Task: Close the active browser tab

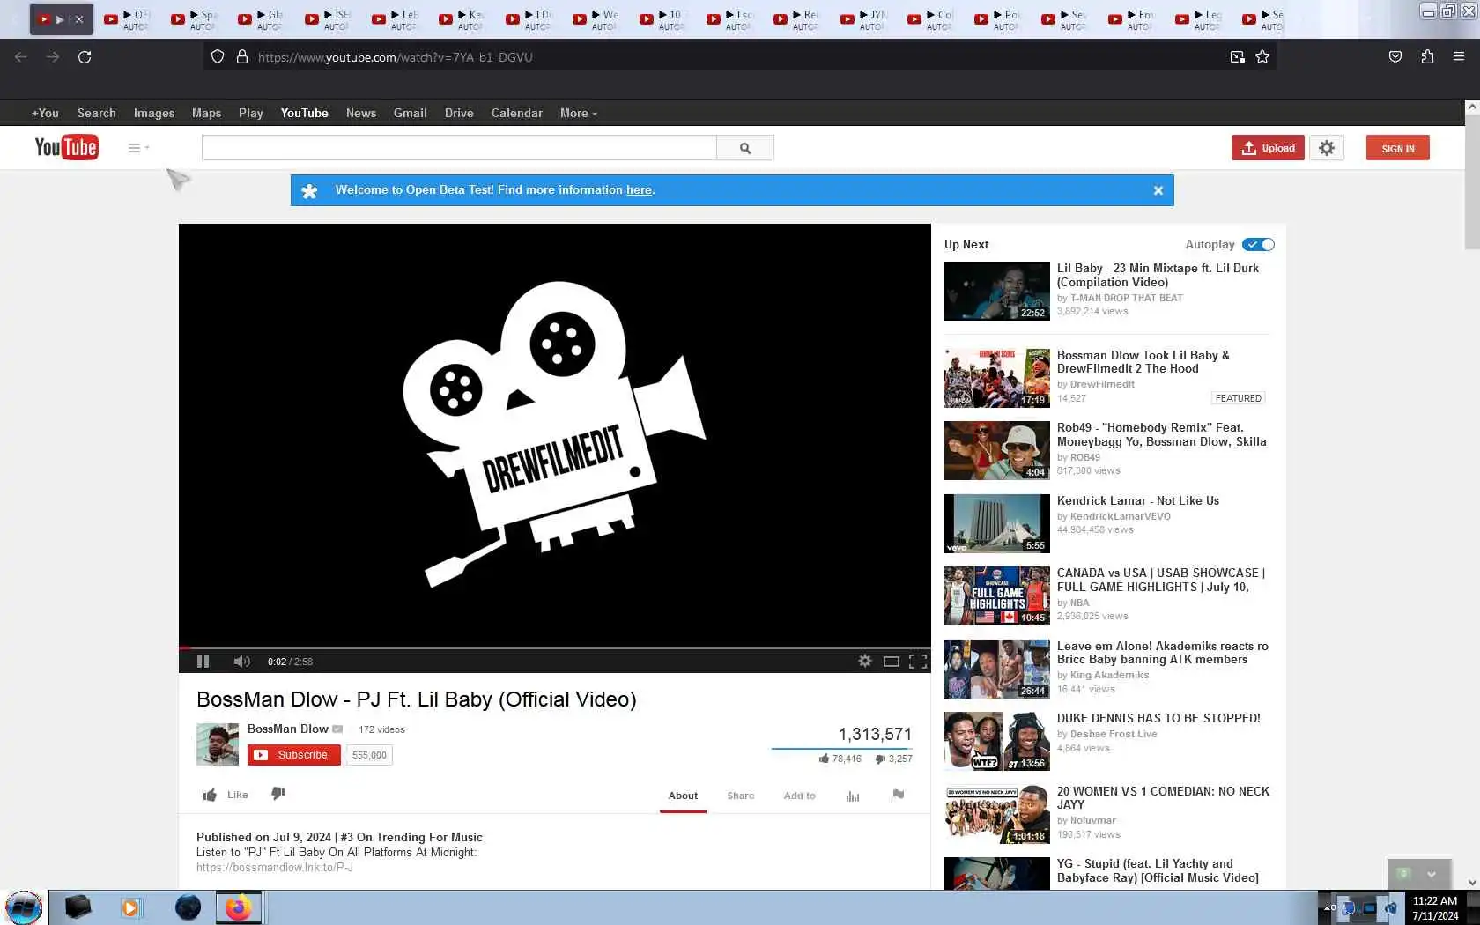Action: click(78, 18)
